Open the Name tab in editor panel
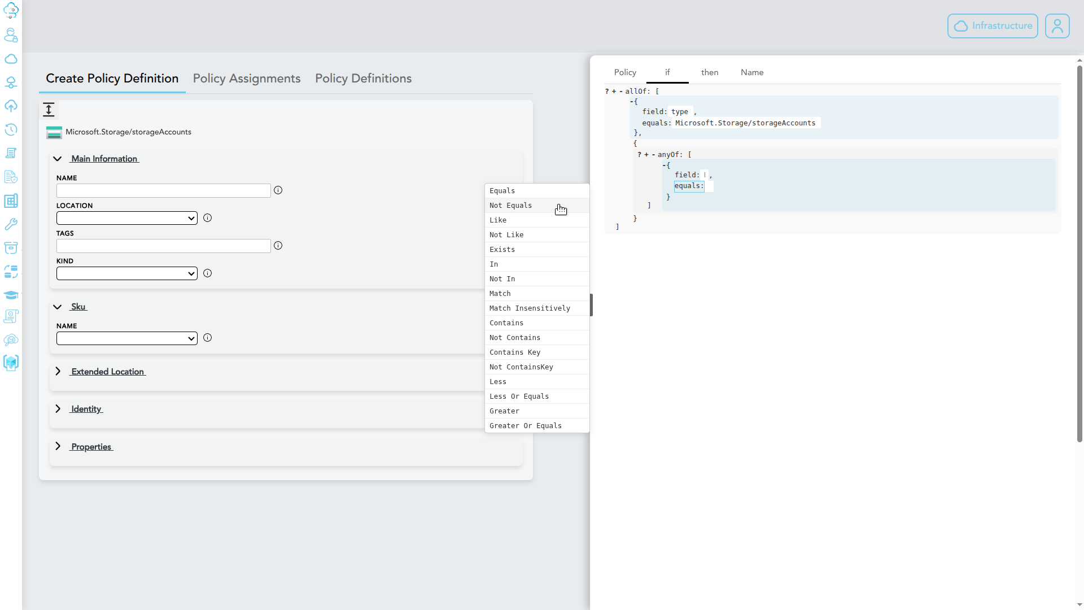This screenshot has height=610, width=1084. pos(752,72)
